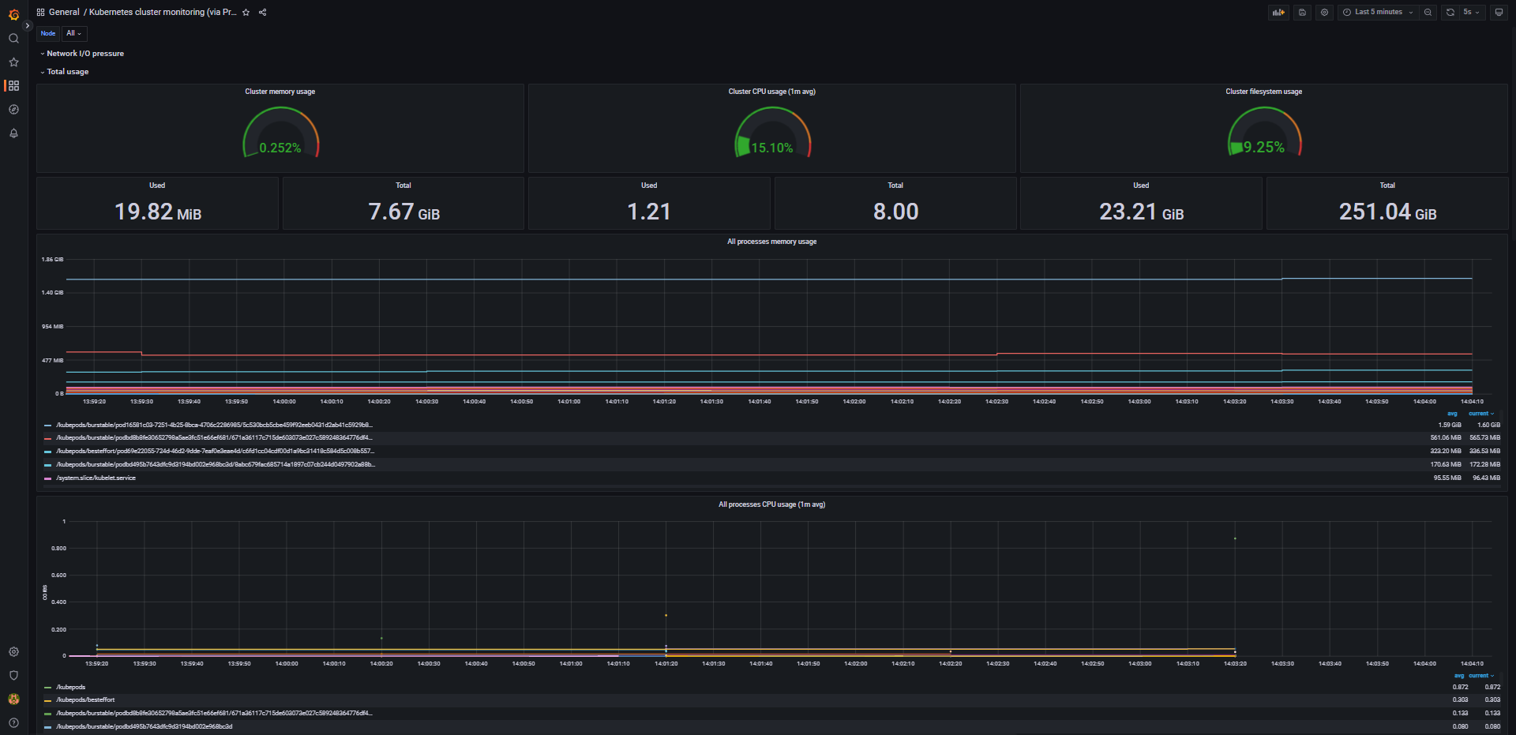This screenshot has width=1516, height=735.
Task: Sort CPU legend by current column
Action: click(x=1481, y=676)
